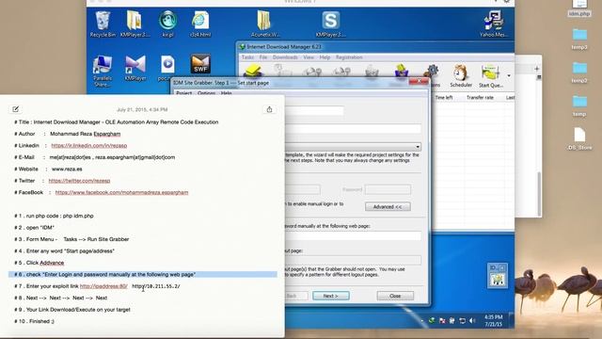Click the Password input field
Viewport: 602px width, 339px height.
[x=388, y=189]
